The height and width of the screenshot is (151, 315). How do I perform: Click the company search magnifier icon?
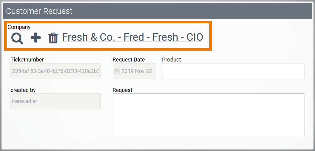[x=17, y=38]
